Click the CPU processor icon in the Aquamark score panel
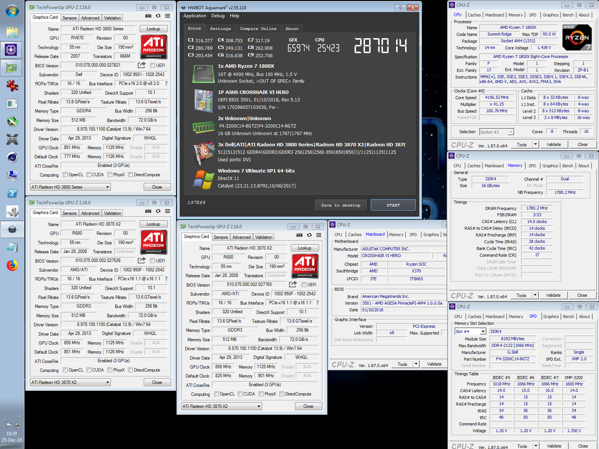599x449 pixels. pyautogui.click(x=203, y=74)
